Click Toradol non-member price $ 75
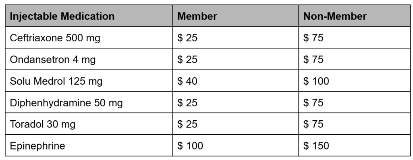The height and width of the screenshot is (160, 413). [x=355, y=124]
